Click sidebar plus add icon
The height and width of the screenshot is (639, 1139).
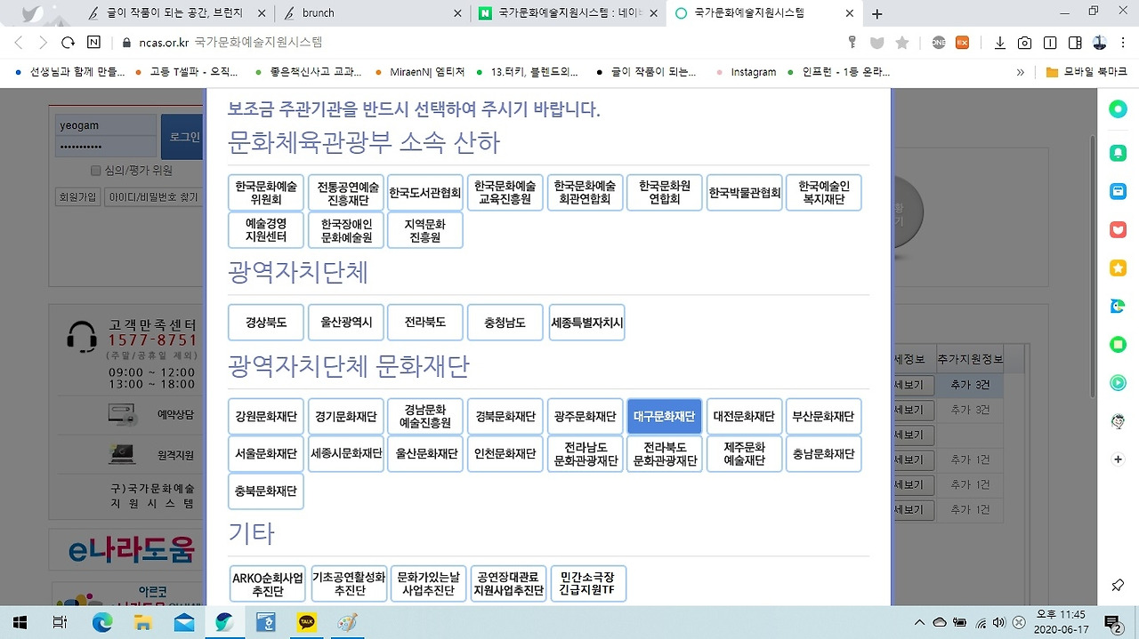pyautogui.click(x=1118, y=459)
